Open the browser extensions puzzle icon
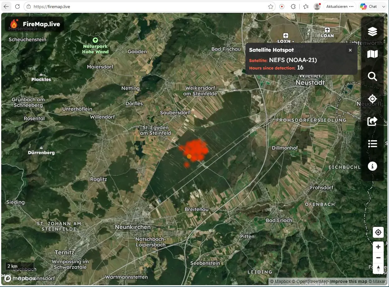 pyautogui.click(x=293, y=7)
